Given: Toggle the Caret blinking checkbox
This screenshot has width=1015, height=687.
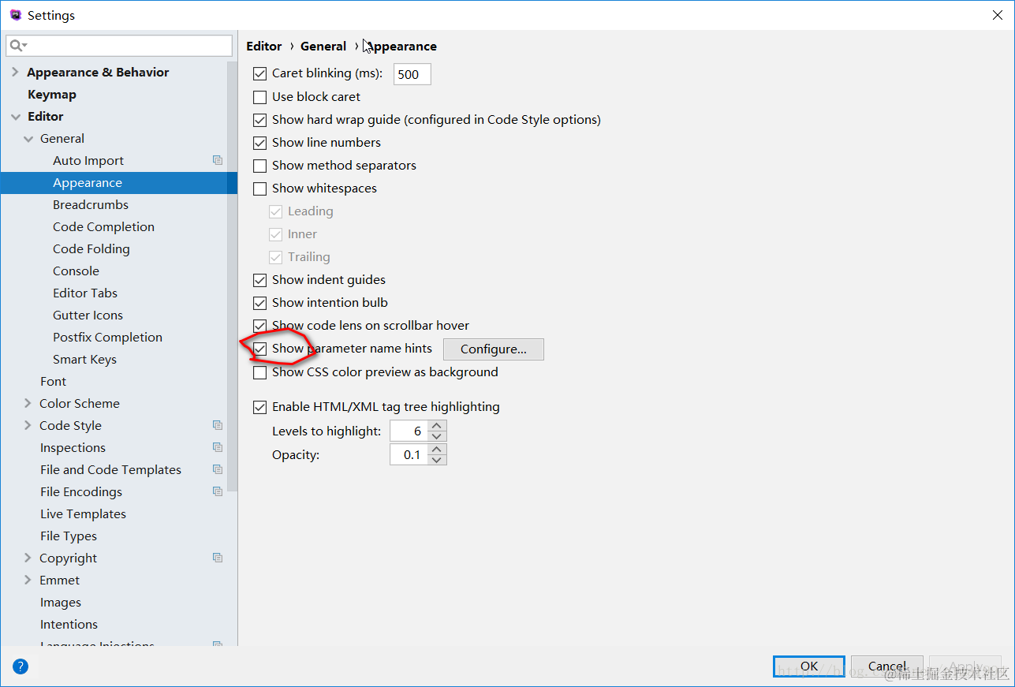Looking at the screenshot, I should 259,74.
